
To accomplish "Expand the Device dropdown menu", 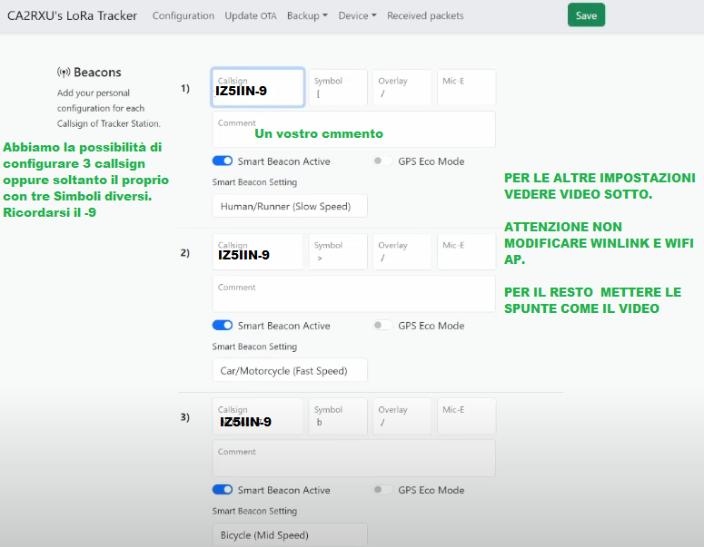I will pyautogui.click(x=357, y=15).
